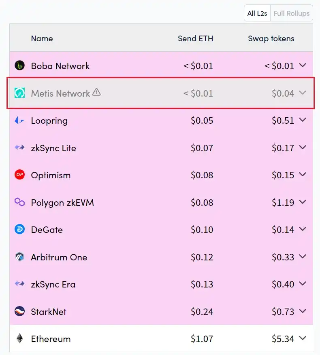Screen dimensions: 320x355
Task: Click the Name column header
Action: [x=42, y=39]
